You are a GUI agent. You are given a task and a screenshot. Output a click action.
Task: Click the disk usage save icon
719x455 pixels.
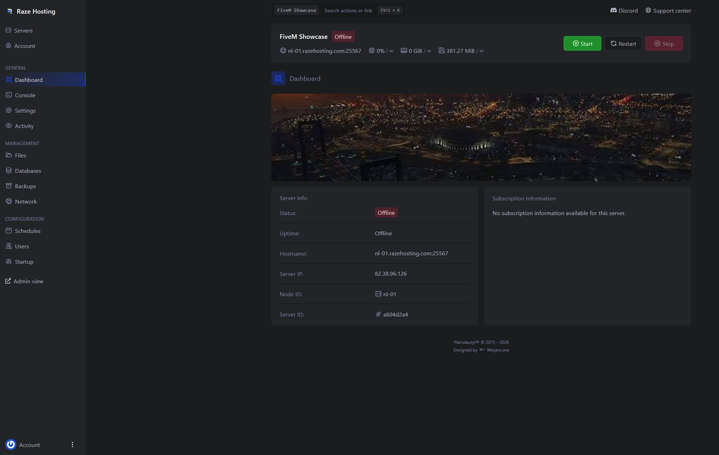(442, 51)
